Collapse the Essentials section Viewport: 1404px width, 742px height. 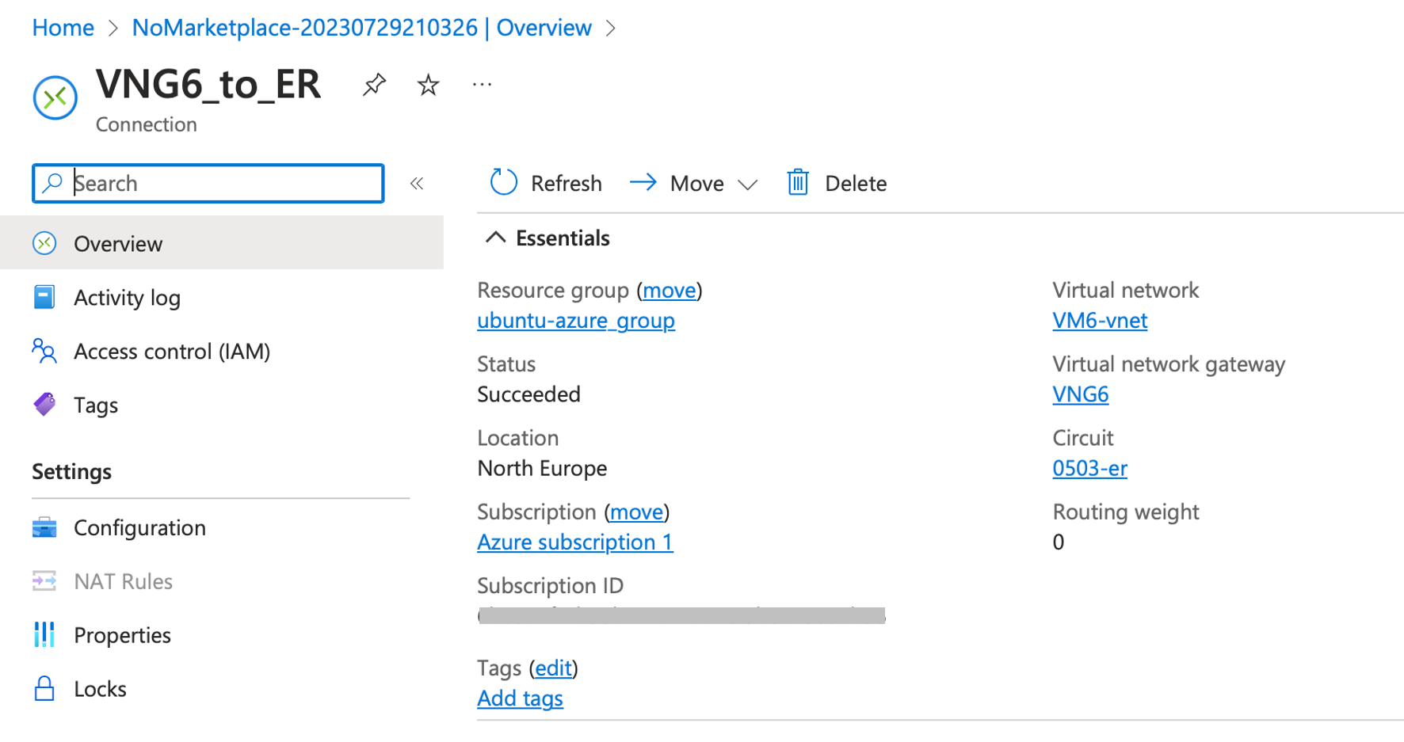(x=495, y=238)
